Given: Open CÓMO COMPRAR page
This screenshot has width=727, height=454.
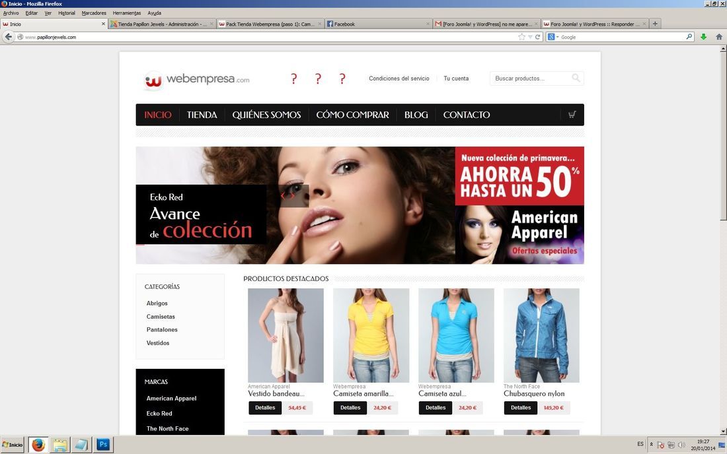Looking at the screenshot, I should tap(352, 115).
